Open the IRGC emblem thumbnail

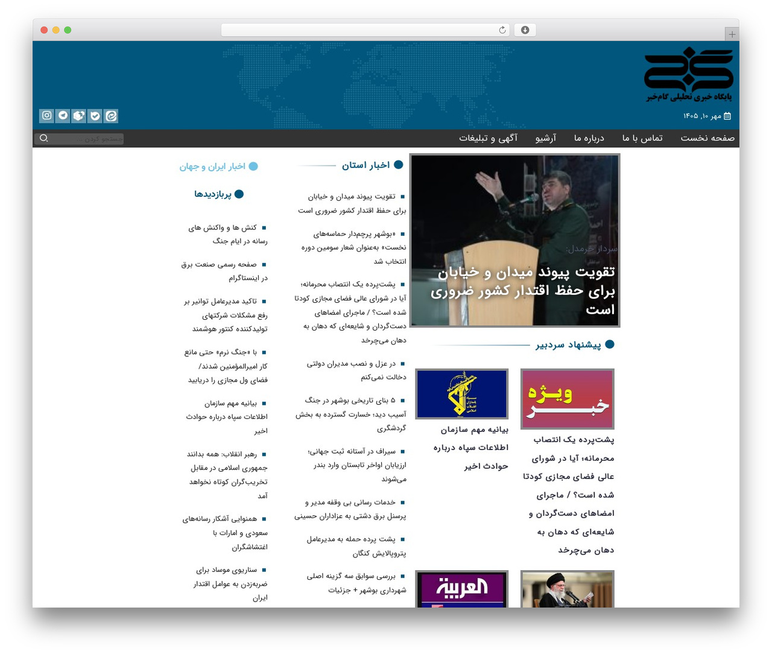(462, 394)
